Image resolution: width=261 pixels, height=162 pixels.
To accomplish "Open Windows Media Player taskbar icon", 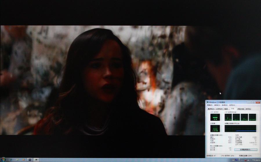I will point(23,160).
